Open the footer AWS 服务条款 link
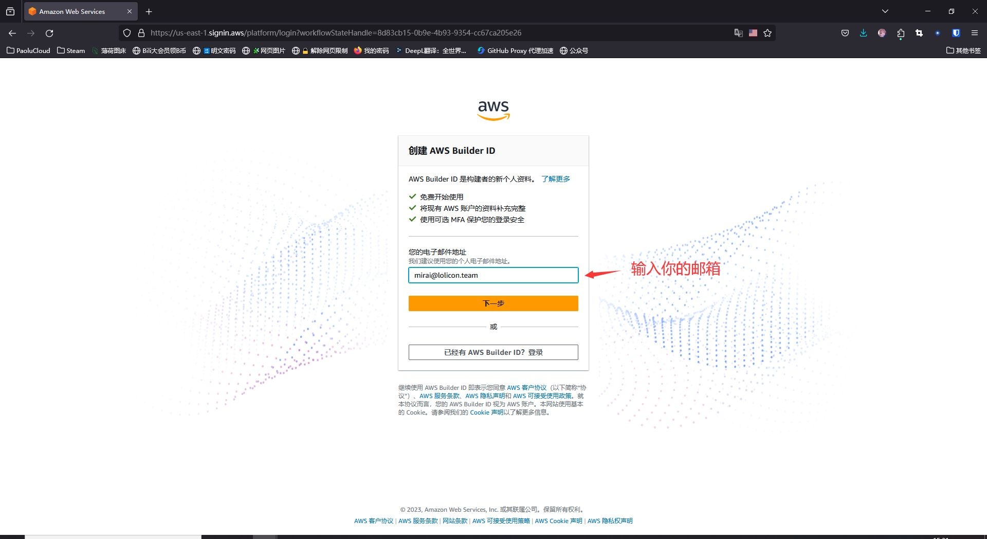The width and height of the screenshot is (987, 539). [418, 521]
